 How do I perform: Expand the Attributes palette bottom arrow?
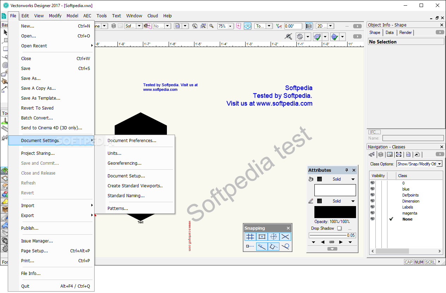tap(332, 249)
